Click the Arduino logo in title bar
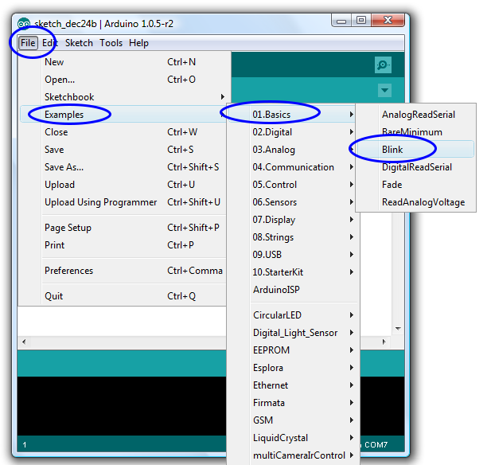Image resolution: width=491 pixels, height=465 pixels. [x=24, y=24]
